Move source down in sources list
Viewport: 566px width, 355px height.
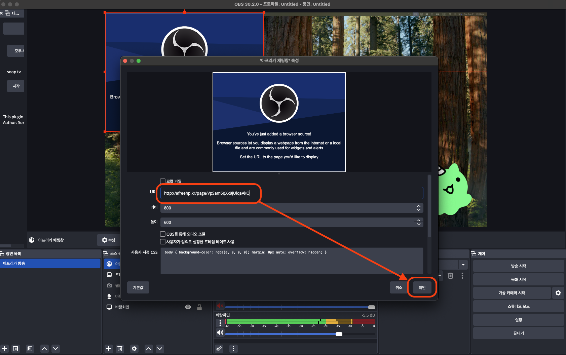160,349
